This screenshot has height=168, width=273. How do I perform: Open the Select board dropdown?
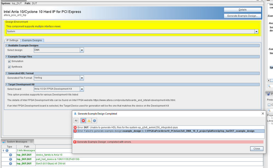click(x=82, y=89)
